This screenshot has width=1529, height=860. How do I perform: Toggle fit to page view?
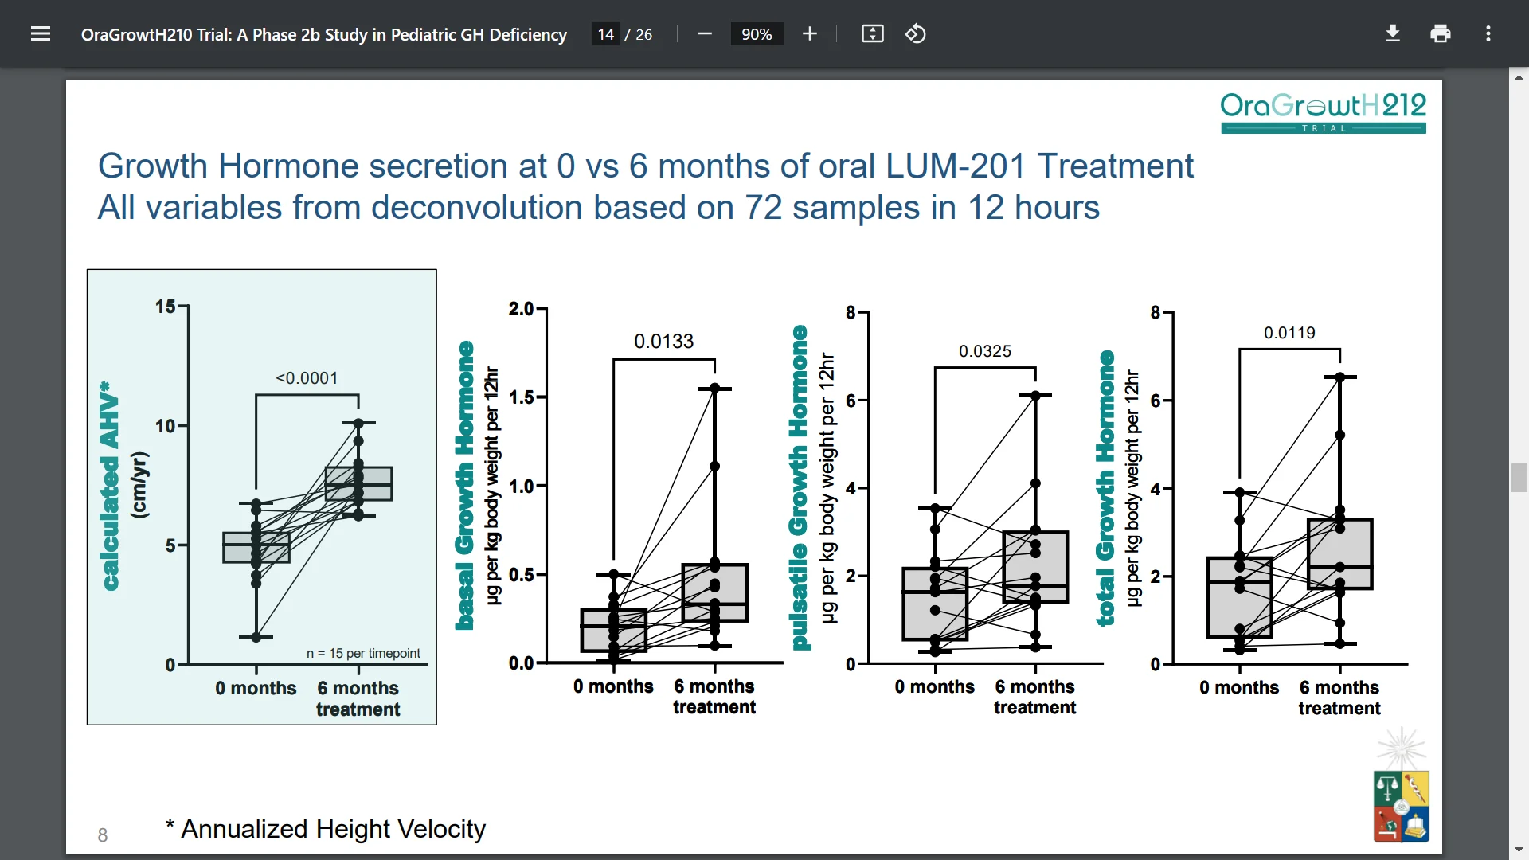pyautogui.click(x=873, y=33)
